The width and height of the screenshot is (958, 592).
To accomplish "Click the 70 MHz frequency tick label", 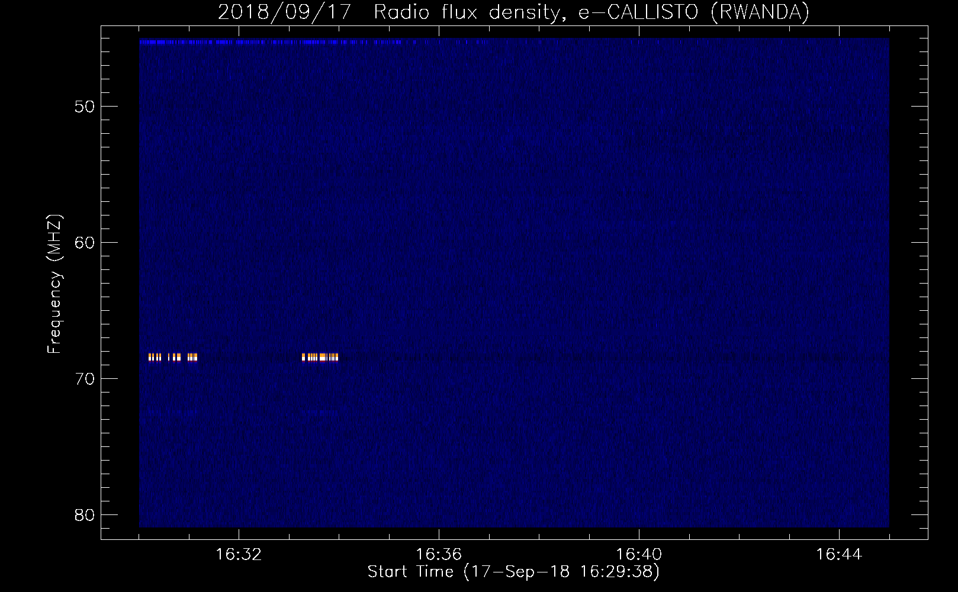I will tap(85, 379).
